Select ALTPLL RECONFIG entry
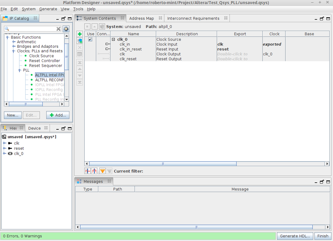 49,80
